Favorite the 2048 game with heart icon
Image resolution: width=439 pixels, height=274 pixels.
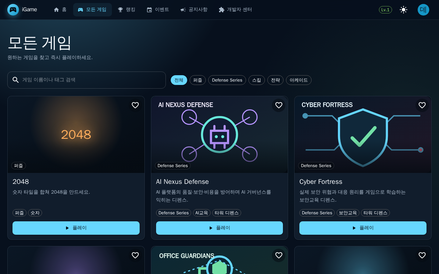coord(135,105)
